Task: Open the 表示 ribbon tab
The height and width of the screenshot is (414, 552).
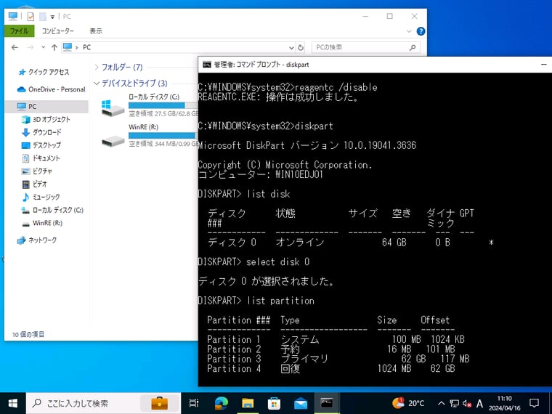Action: coord(95,31)
